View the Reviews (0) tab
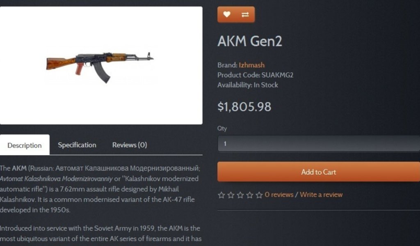The height and width of the screenshot is (246, 420). pyautogui.click(x=130, y=145)
